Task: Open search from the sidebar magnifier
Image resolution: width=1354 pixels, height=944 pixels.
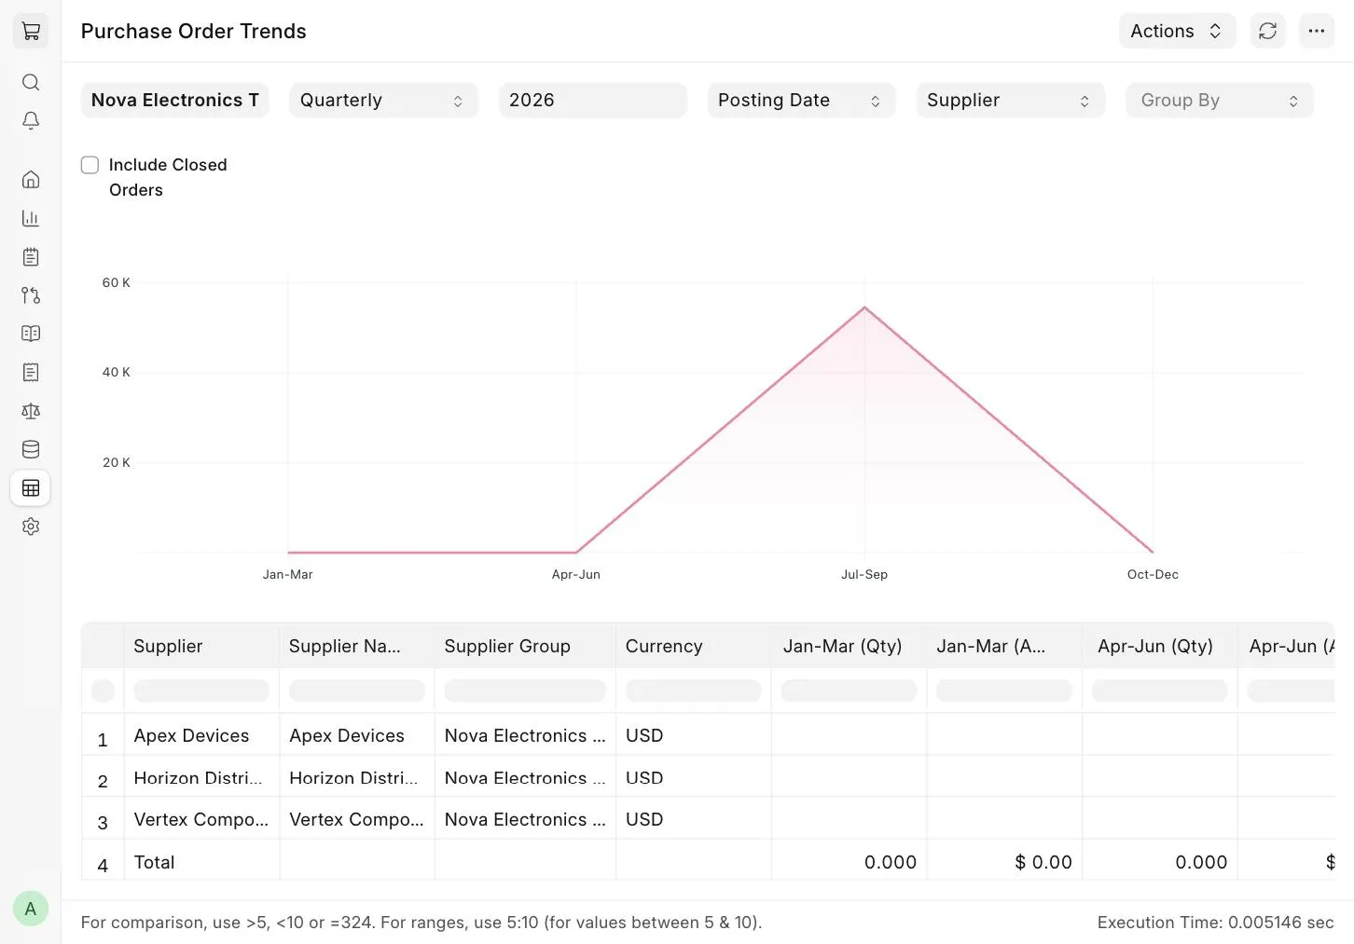Action: [31, 82]
